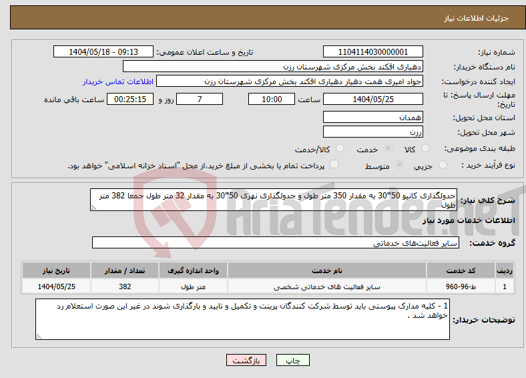Viewport: 526px width, 378px height.
Task: Select the کالا/خدمت radio button
Action: [340, 148]
